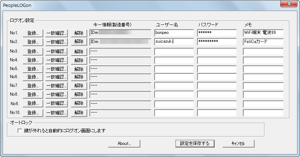Click 一致確認 button for No1
The image size is (300, 157).
(56, 33)
